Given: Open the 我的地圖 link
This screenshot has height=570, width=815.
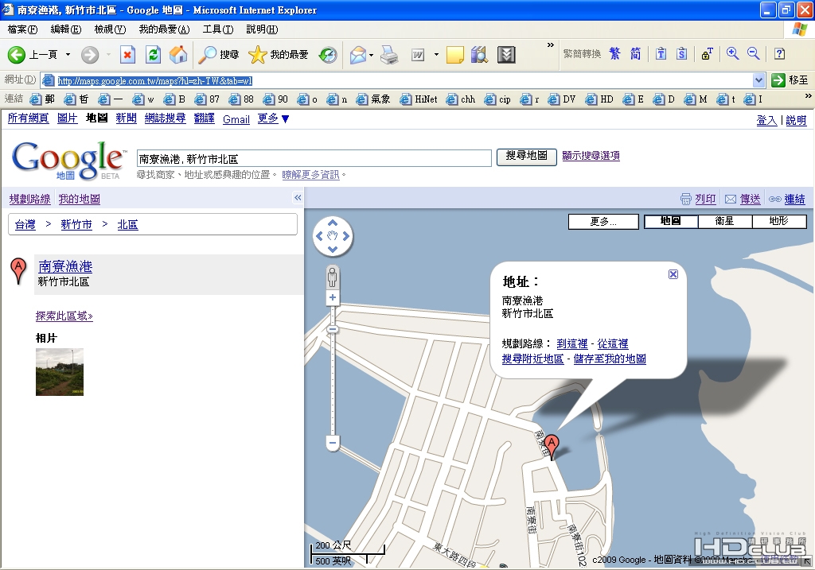Looking at the screenshot, I should pyautogui.click(x=80, y=199).
